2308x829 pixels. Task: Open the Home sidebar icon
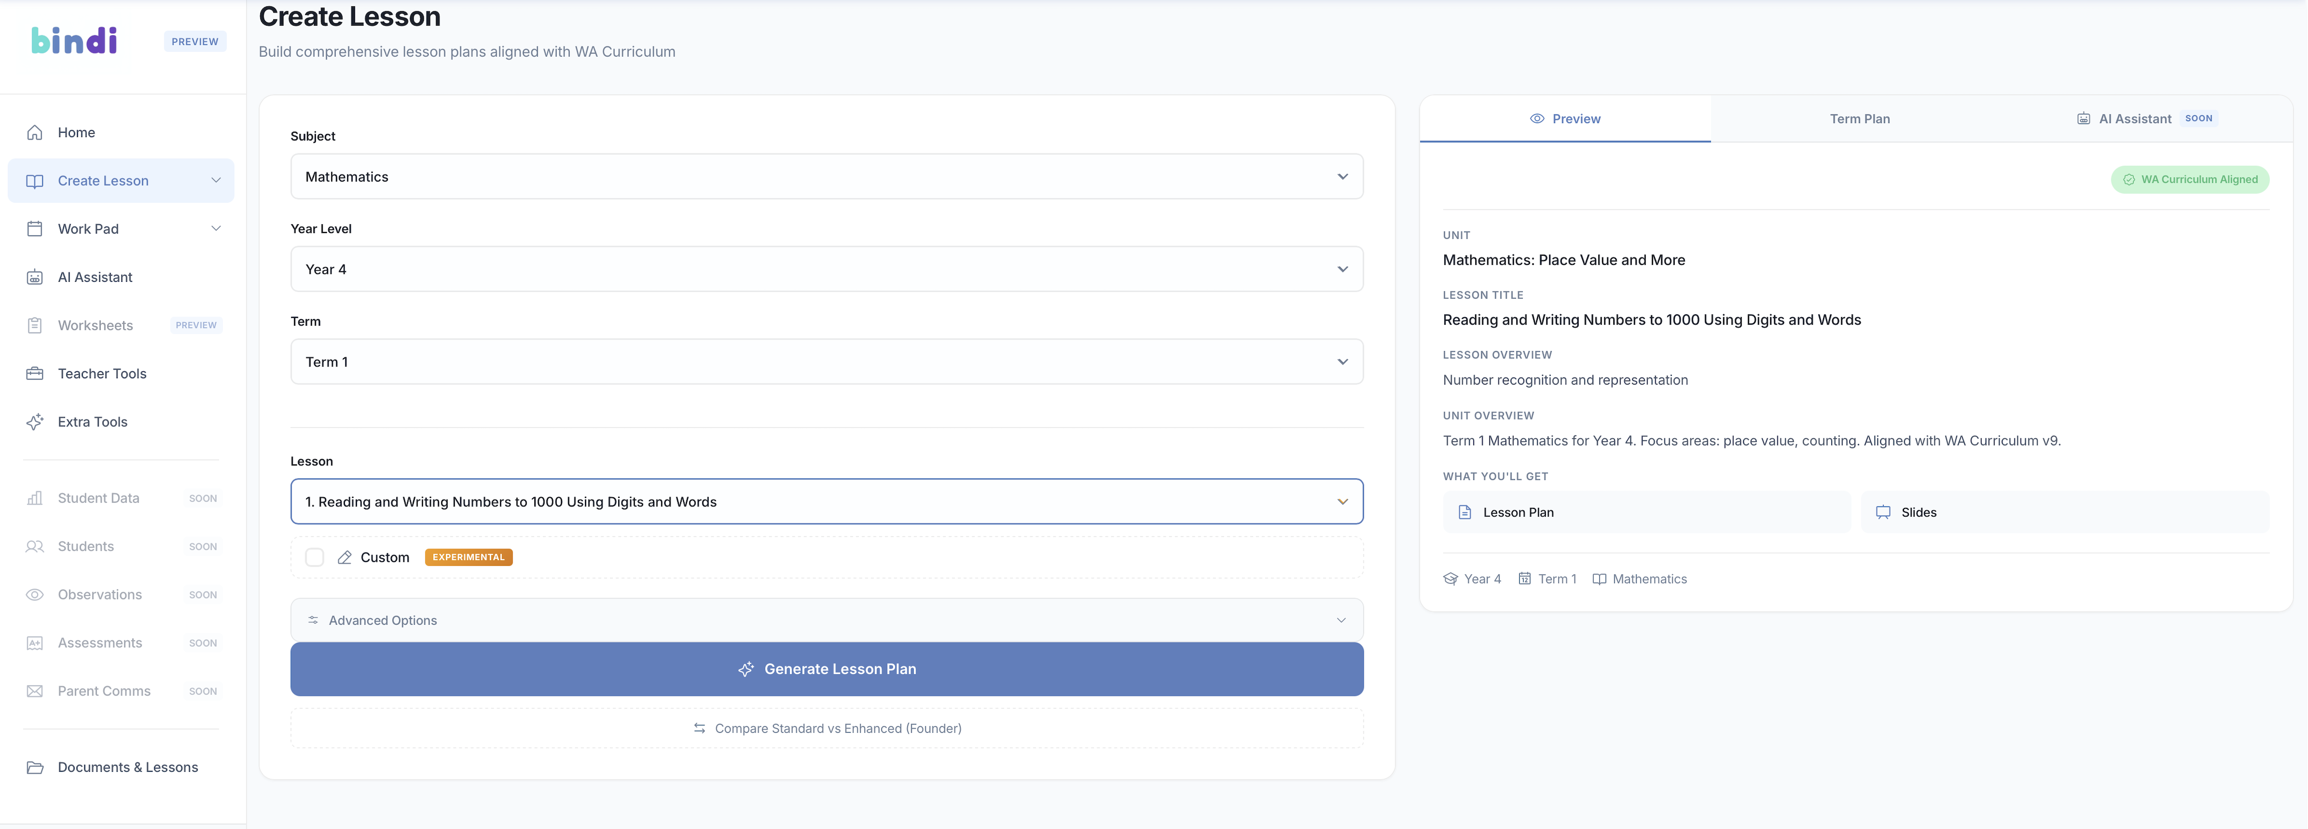34,132
